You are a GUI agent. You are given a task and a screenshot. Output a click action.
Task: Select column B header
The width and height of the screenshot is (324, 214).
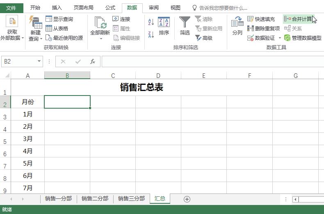click(67, 75)
